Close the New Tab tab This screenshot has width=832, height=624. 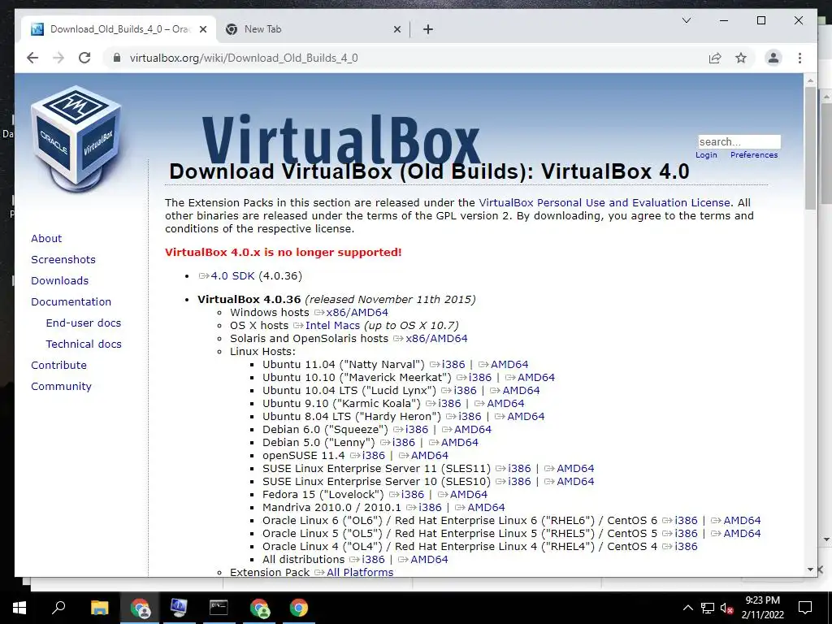(x=396, y=29)
